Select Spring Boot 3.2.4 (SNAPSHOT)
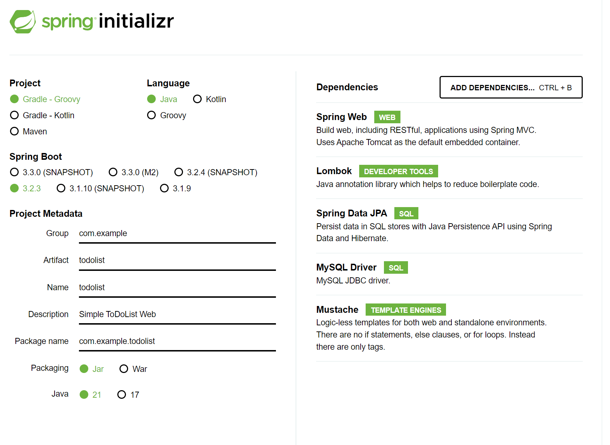Screen dimensions: 610x445 [x=179, y=172]
